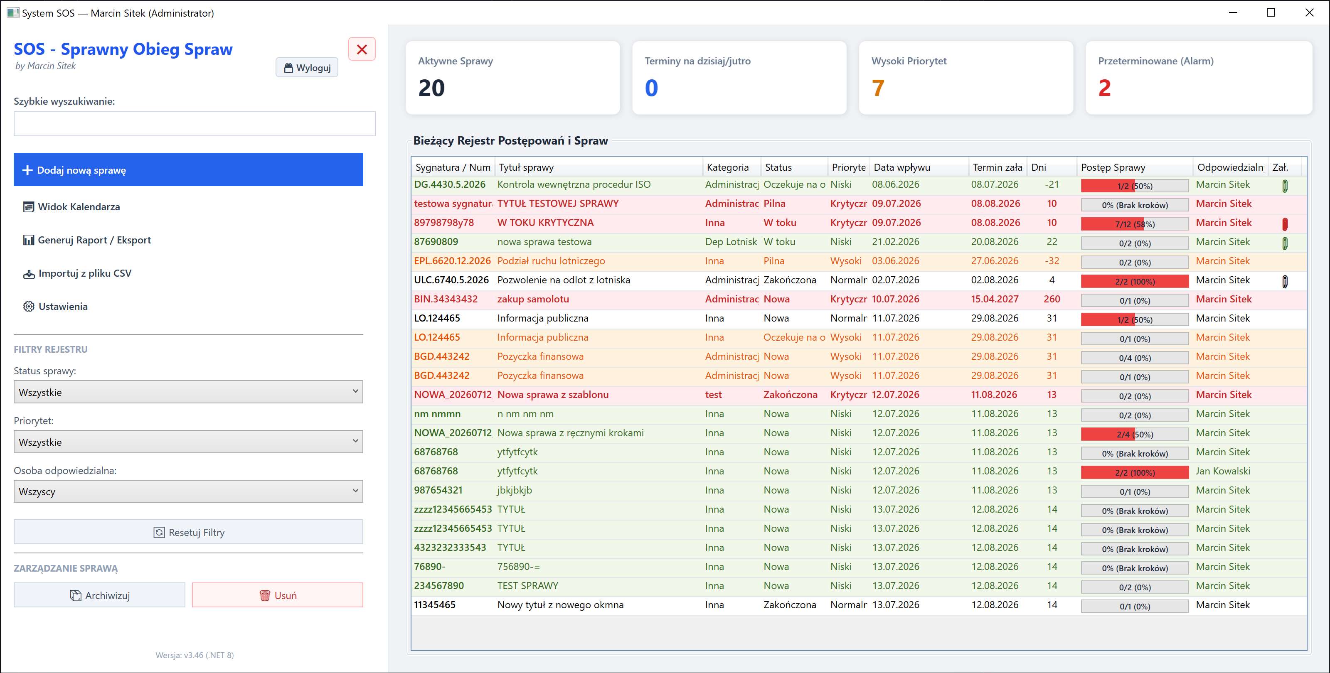
Task: Click Dodaj nową sprawę button
Action: point(188,170)
